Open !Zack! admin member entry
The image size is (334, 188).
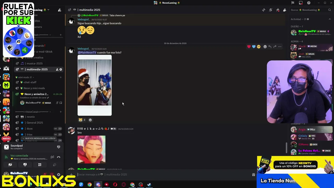coord(312,48)
